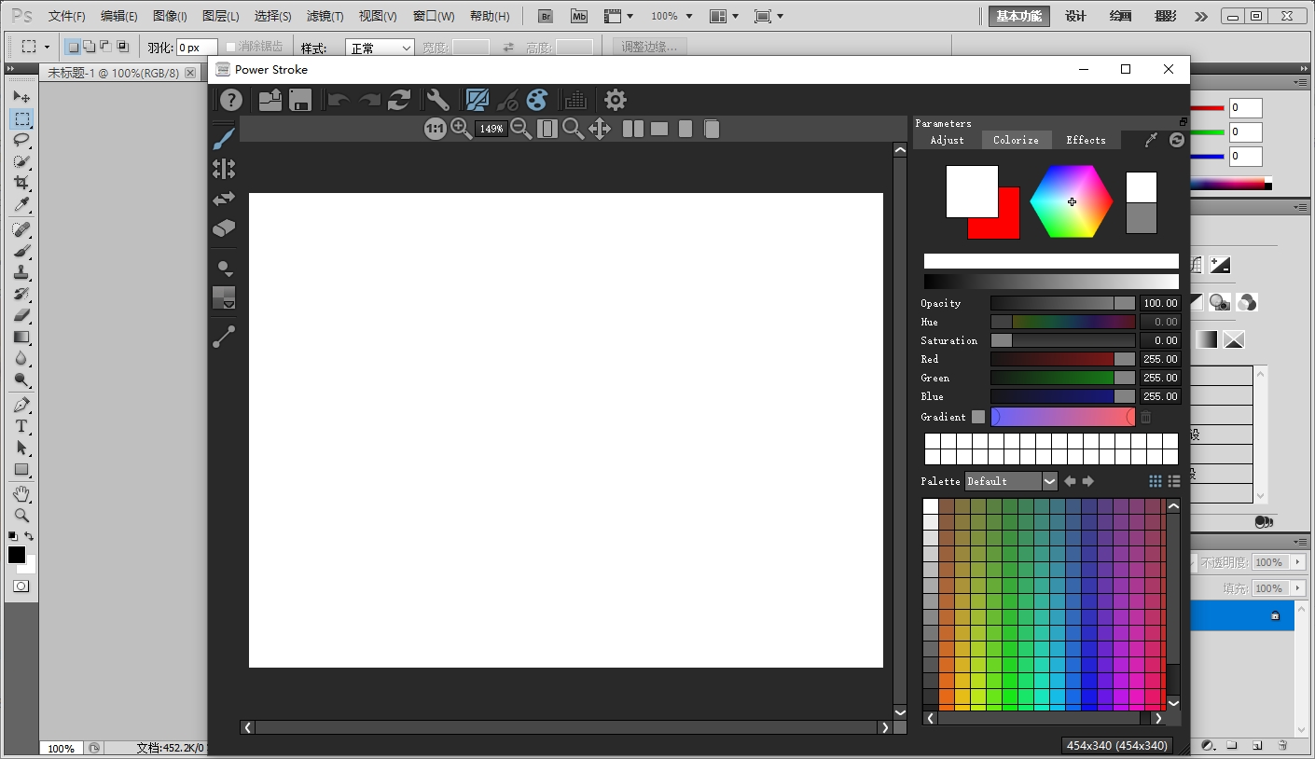Open the marquee tool preset dropdown arrow
1315x759 pixels.
pos(47,47)
